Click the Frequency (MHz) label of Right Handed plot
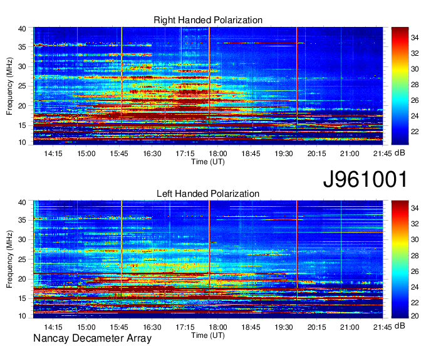Viewport: 426px width, 346px height. [x=9, y=86]
